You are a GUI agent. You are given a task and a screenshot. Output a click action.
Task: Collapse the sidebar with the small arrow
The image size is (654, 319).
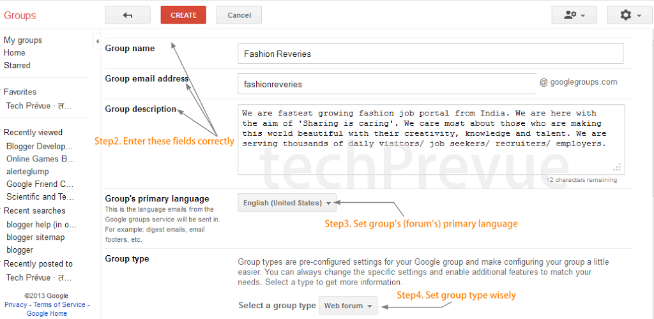point(97,41)
